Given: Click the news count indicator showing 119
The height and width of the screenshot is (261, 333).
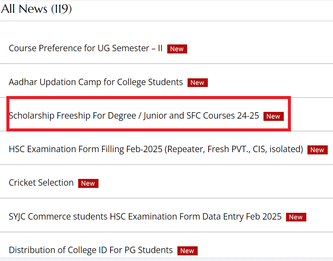Looking at the screenshot, I should click(61, 9).
